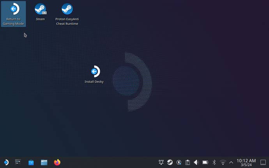Open the Dolphin file manager
The image size is (269, 168).
[x=44, y=162]
